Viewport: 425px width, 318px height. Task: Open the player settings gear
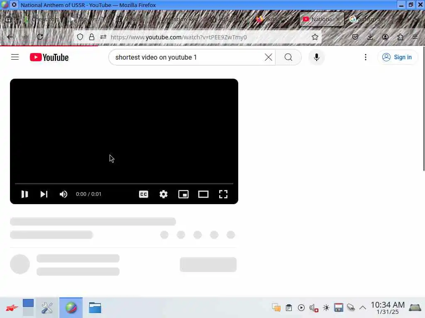pos(164,194)
